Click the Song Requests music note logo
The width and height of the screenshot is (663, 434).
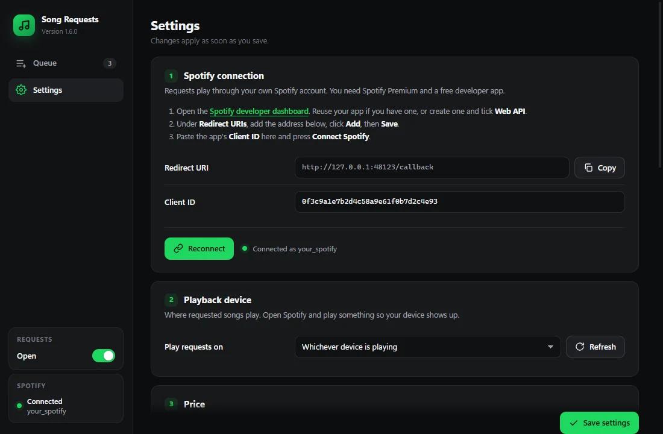pos(24,25)
